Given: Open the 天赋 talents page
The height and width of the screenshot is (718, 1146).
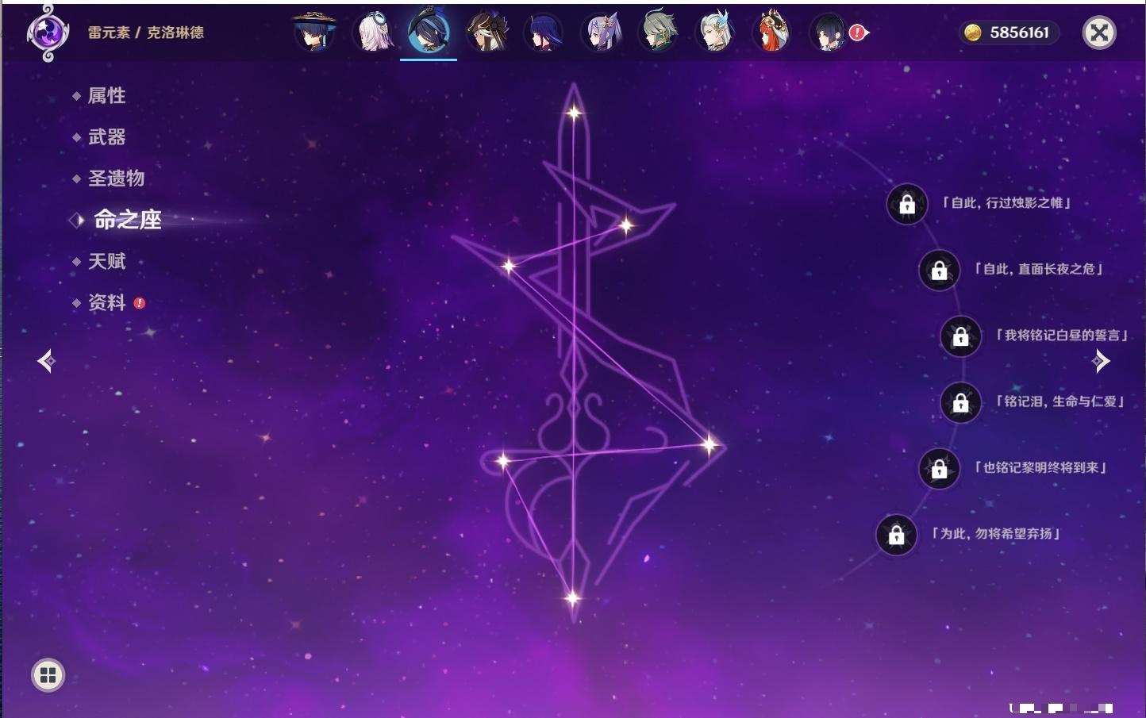Looking at the screenshot, I should [106, 261].
